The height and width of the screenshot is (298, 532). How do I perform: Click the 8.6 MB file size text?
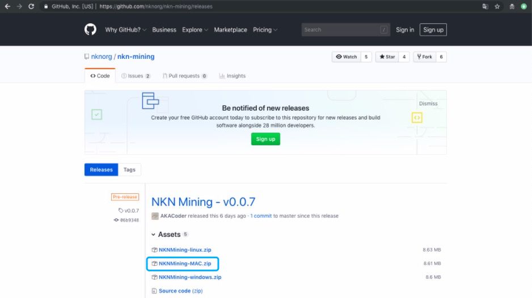(433, 277)
